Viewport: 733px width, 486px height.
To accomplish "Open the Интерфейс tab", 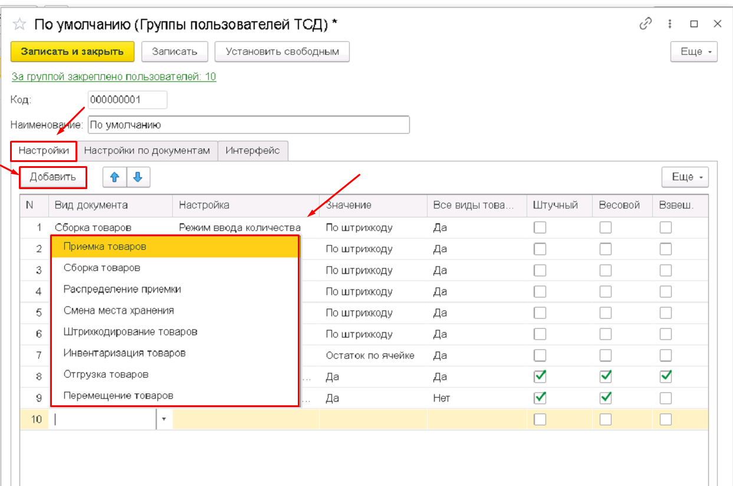I will [x=252, y=151].
